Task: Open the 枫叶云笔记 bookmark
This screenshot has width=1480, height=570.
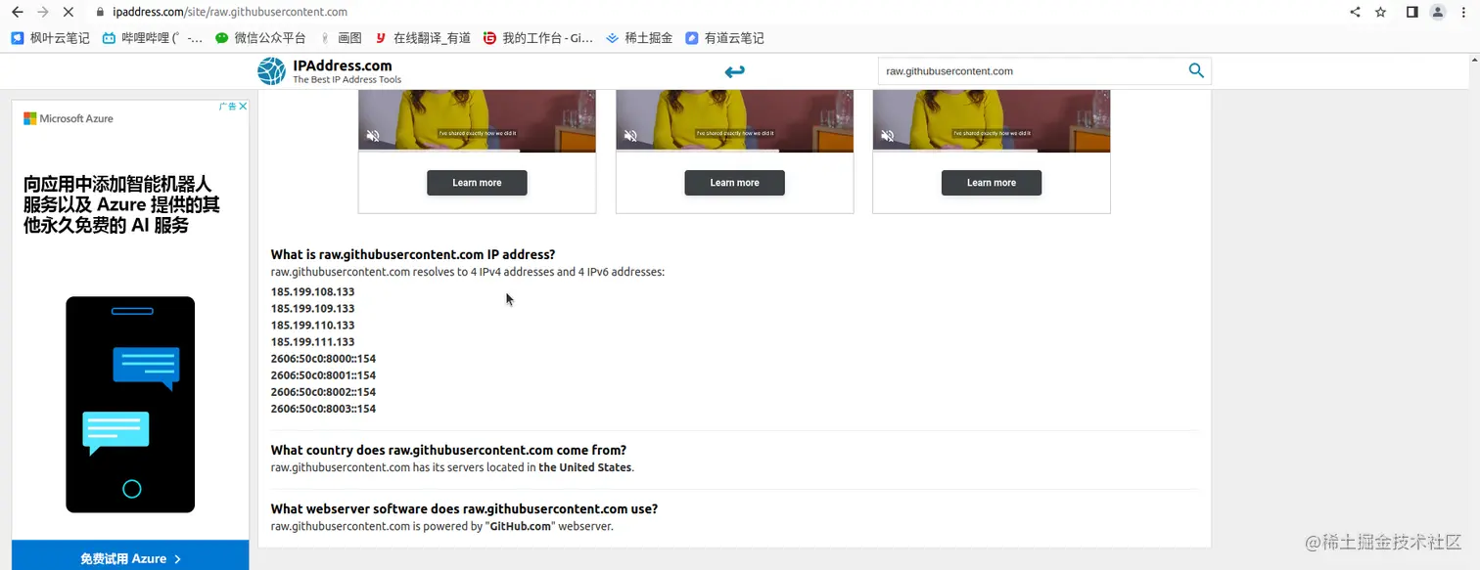Action: 50,38
